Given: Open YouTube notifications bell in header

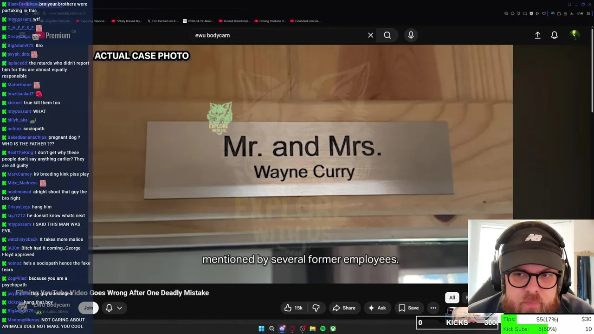Looking at the screenshot, I should pos(554,35).
